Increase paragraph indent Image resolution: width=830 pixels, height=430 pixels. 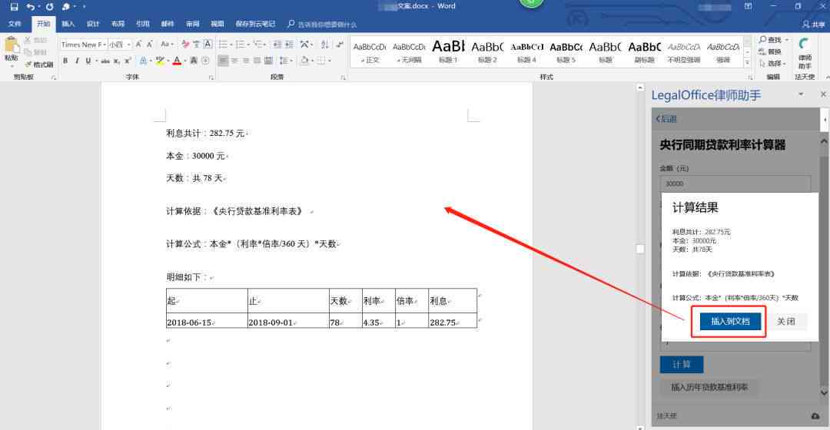pyautogui.click(x=289, y=45)
